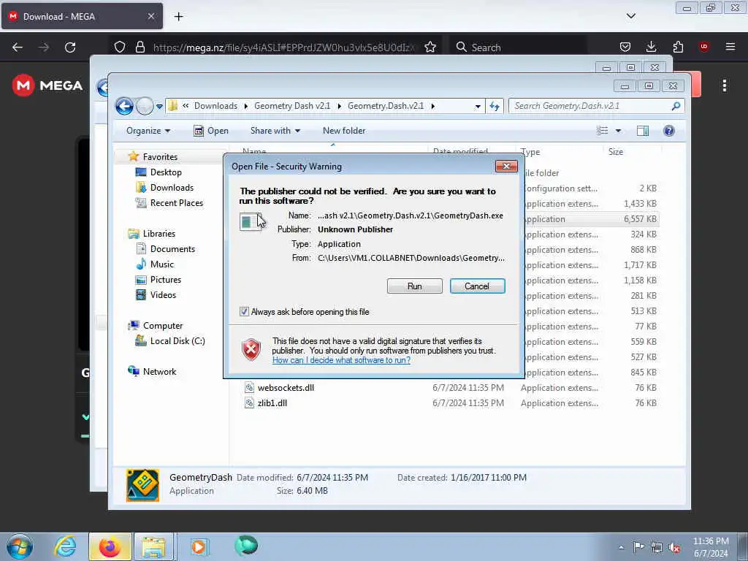Click the site padlock icon

tap(140, 47)
